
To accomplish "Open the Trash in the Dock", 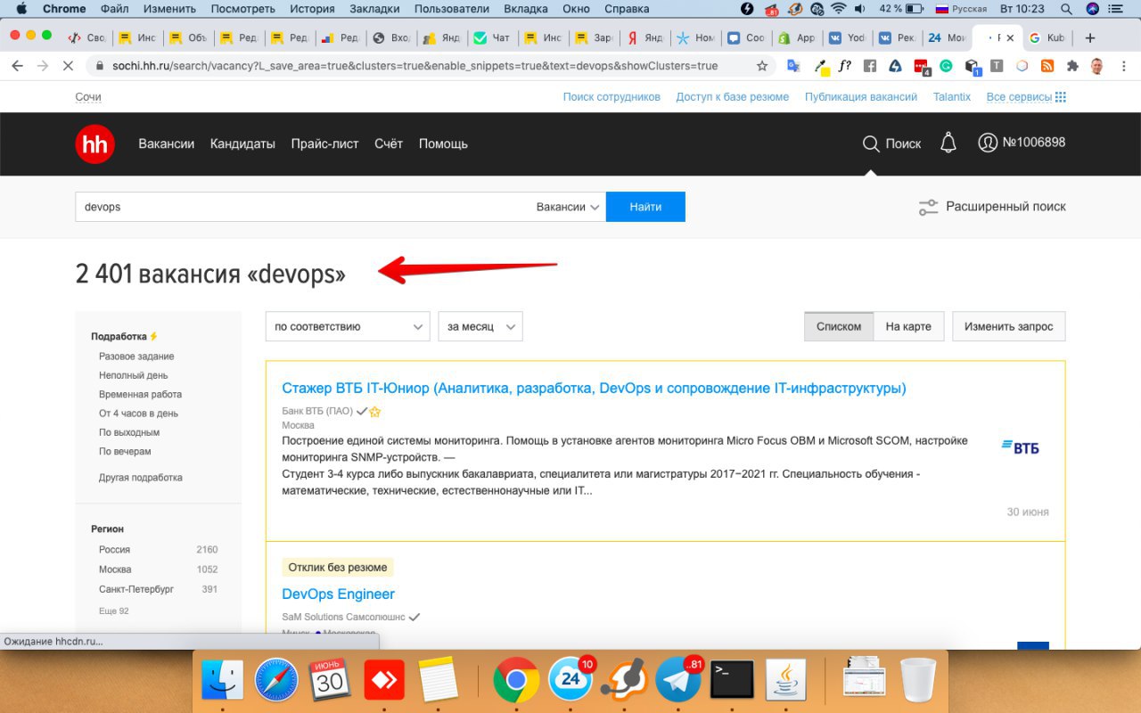I will (x=918, y=680).
